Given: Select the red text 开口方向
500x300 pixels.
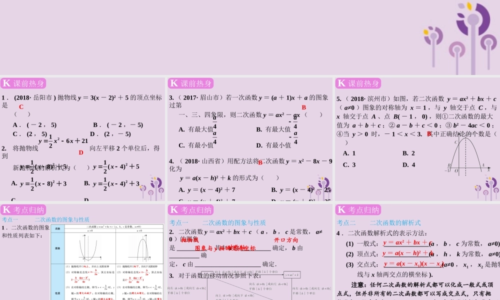Looking at the screenshot, I should click(x=285, y=240).
